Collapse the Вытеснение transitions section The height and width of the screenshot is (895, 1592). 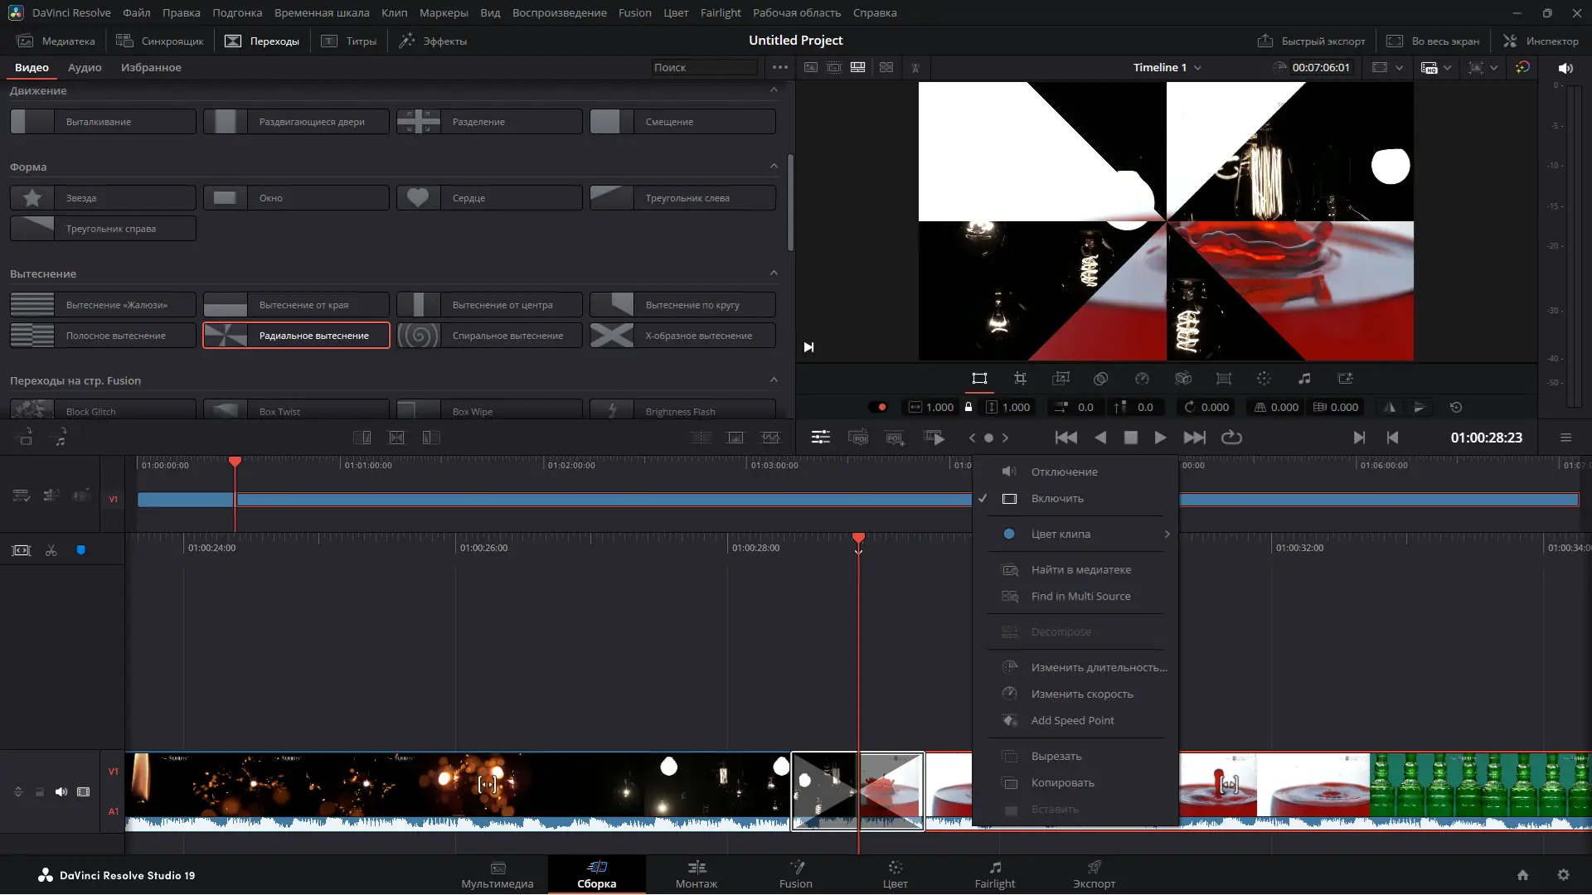coord(774,273)
